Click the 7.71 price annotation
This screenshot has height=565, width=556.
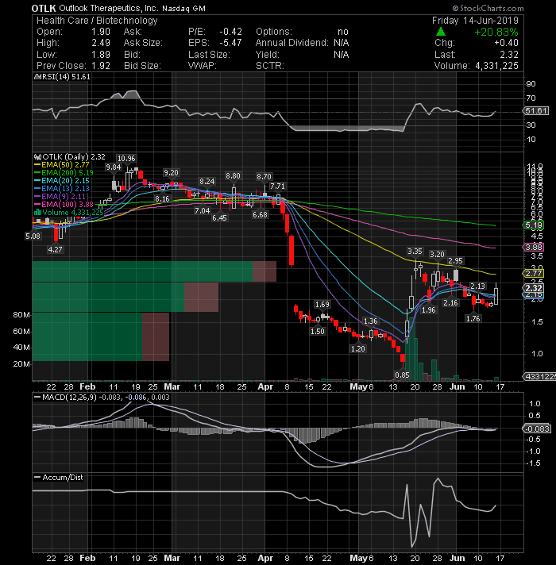[x=277, y=186]
